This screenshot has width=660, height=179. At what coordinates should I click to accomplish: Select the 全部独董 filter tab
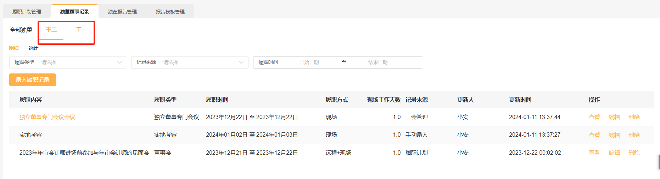21,30
